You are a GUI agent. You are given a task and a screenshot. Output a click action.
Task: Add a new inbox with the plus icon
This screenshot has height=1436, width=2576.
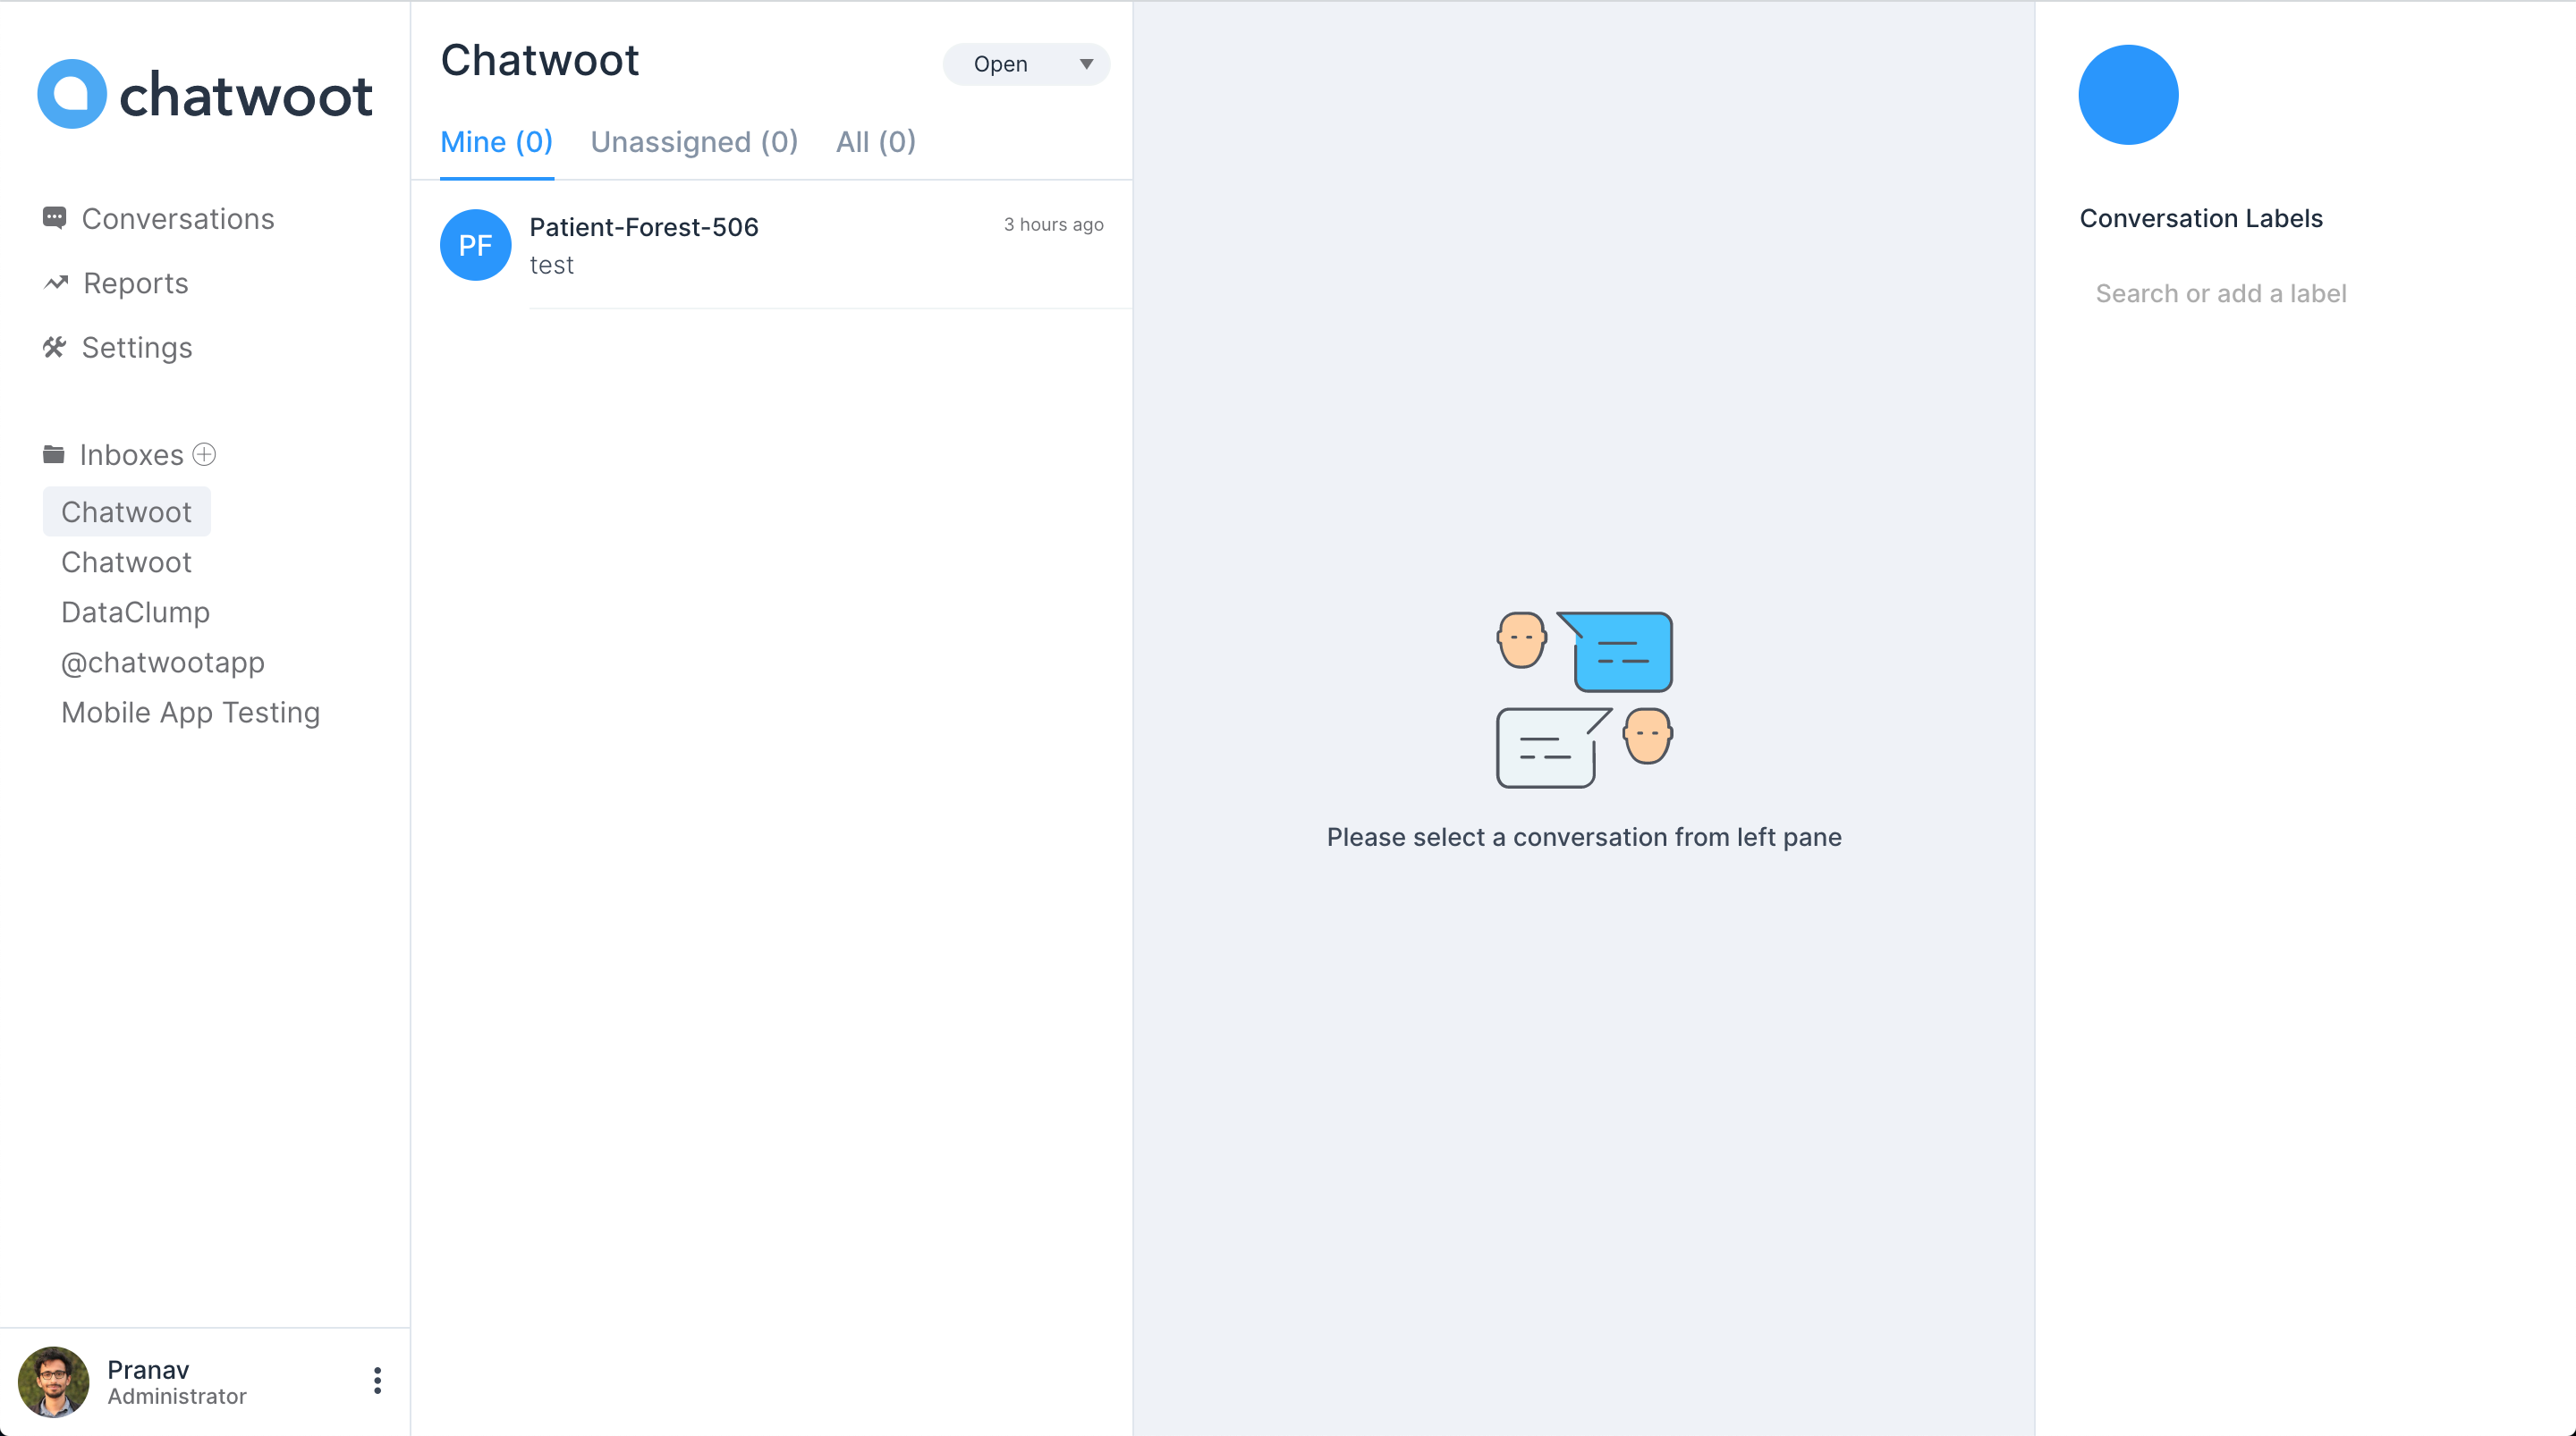[x=204, y=454]
